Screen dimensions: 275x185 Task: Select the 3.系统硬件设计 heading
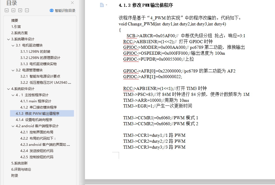(x=23, y=39)
